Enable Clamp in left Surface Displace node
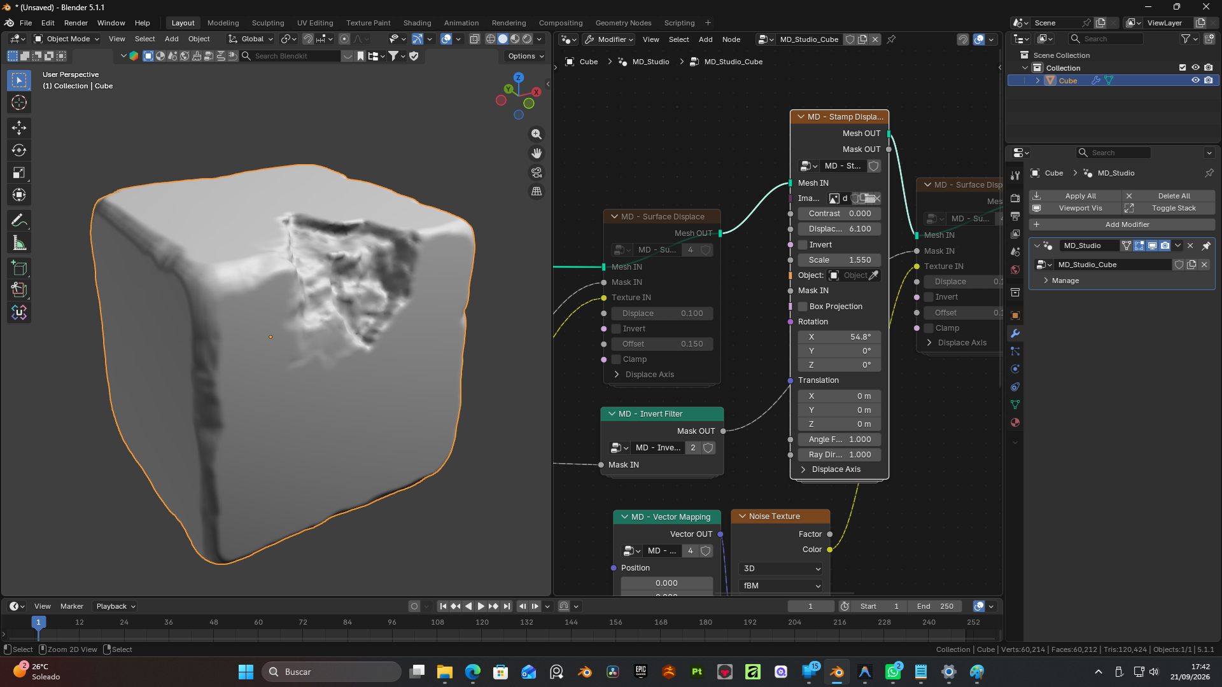This screenshot has width=1222, height=687. 616,359
